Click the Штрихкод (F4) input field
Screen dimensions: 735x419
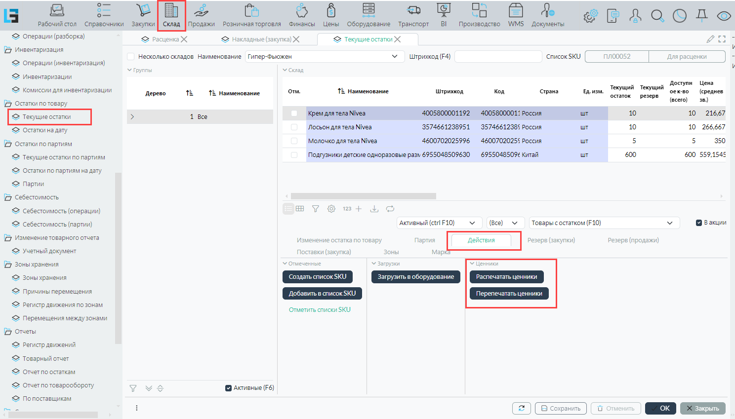(x=498, y=57)
